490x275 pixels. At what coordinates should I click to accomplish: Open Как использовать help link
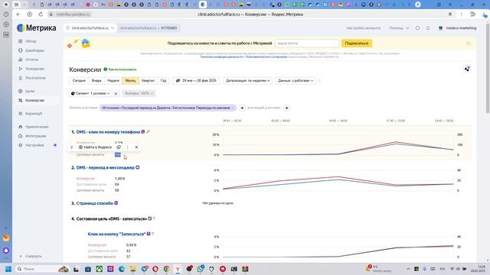click(120, 70)
